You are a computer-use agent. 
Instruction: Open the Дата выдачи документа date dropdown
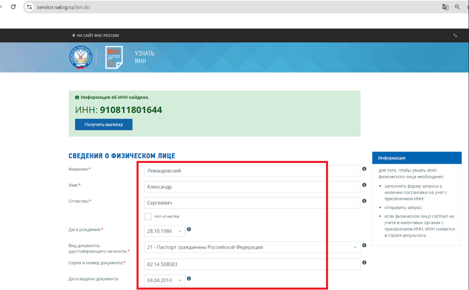[x=164, y=280]
